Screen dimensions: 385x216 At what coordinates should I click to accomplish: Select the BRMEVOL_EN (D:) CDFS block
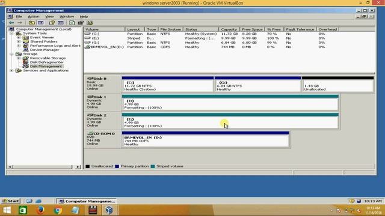[206, 139]
